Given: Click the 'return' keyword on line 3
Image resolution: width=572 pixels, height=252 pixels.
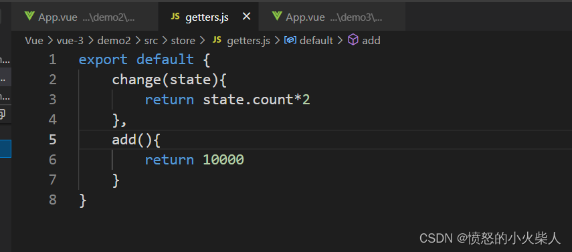Looking at the screenshot, I should [x=170, y=100].
